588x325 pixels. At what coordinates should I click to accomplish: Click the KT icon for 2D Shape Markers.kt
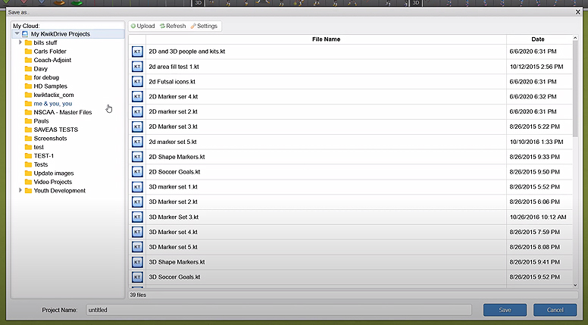coord(137,157)
